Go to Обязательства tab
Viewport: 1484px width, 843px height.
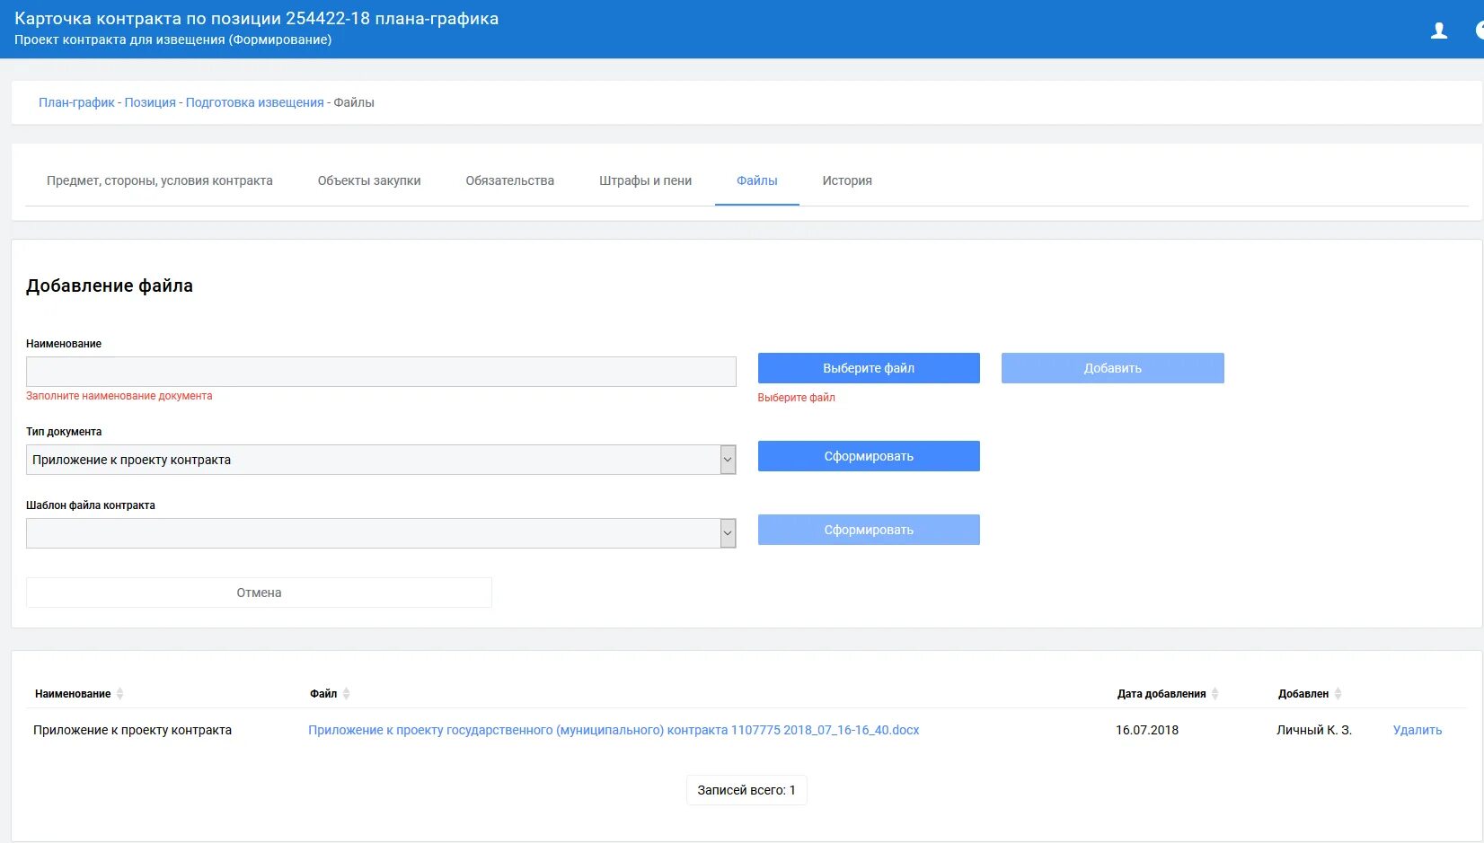click(x=509, y=180)
